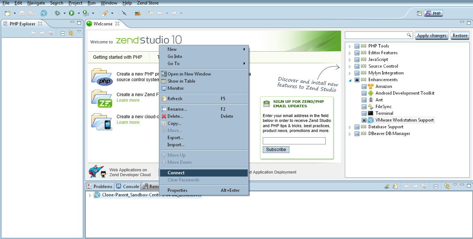Uncheck the VMware Workstation Support checkbox
This screenshot has width=473, height=239.
coord(364,120)
